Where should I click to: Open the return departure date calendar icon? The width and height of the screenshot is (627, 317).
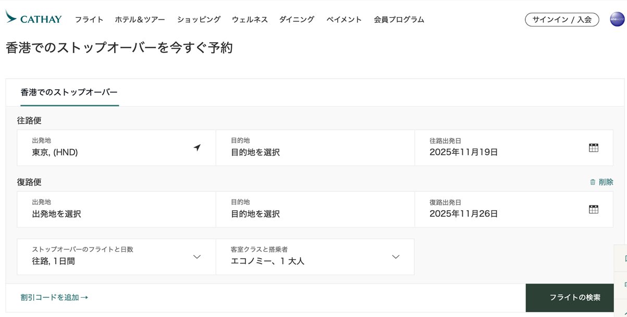pos(593,209)
